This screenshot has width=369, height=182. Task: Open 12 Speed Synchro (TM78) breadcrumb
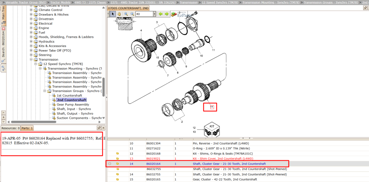tap(220, 2)
